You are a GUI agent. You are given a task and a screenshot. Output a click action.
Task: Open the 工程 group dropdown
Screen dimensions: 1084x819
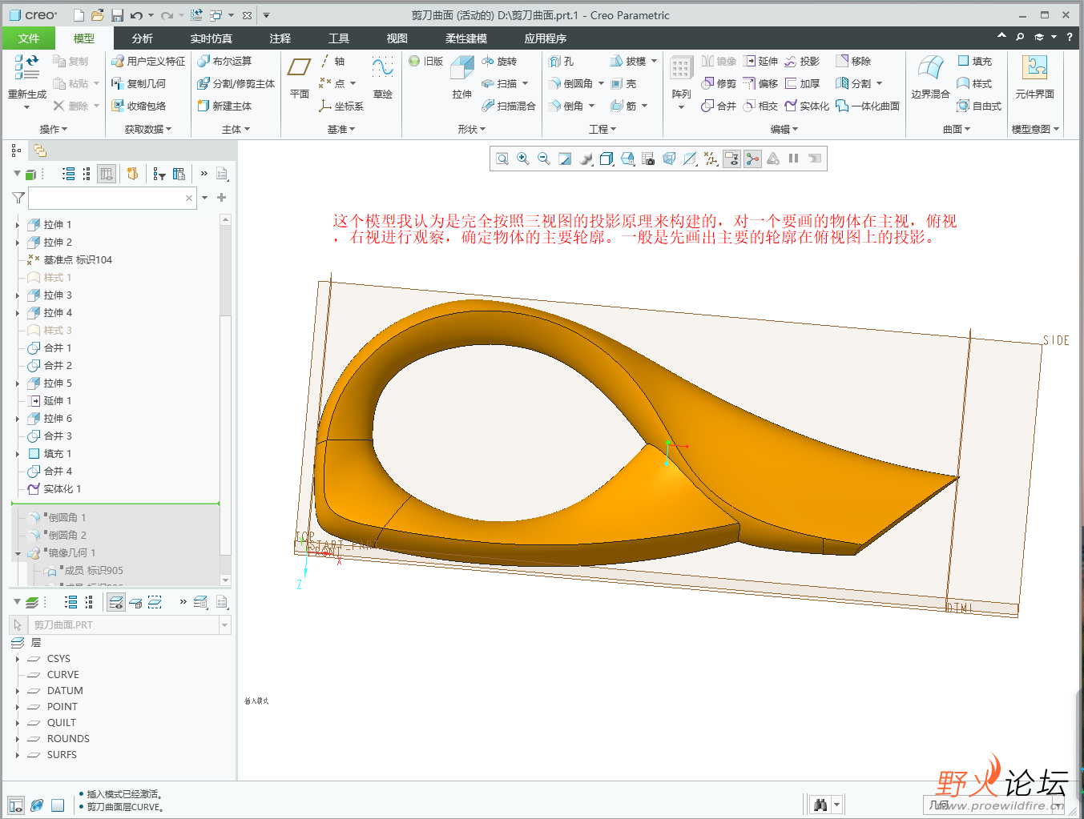tap(602, 129)
